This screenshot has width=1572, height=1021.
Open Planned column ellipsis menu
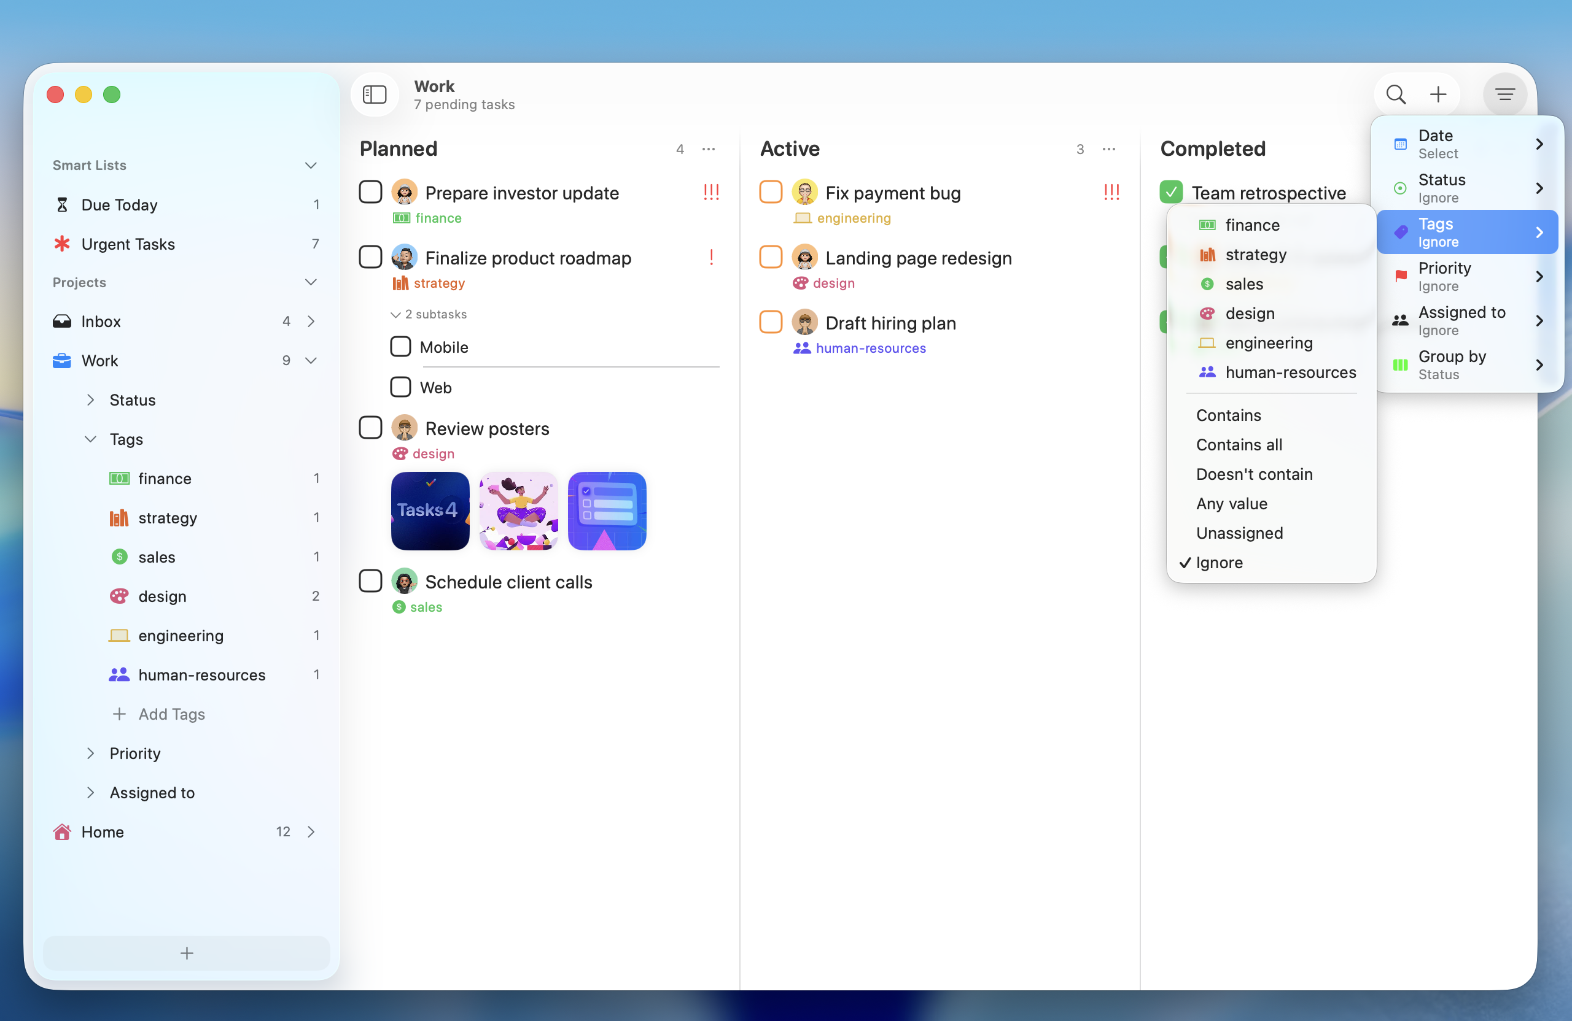(709, 149)
